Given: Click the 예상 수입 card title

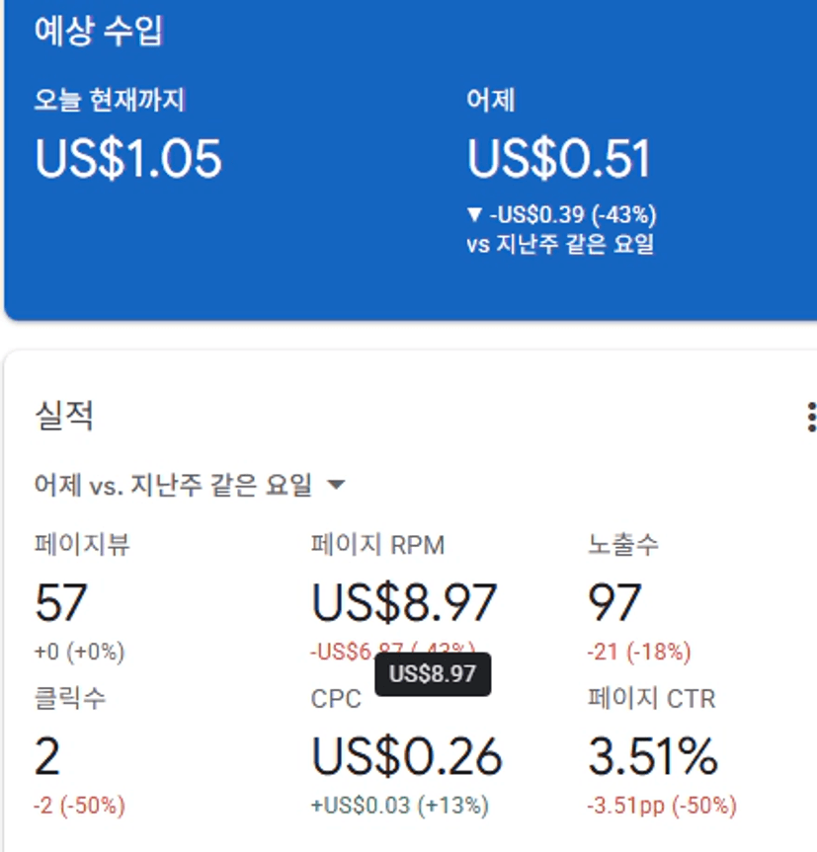Looking at the screenshot, I should coord(99,32).
